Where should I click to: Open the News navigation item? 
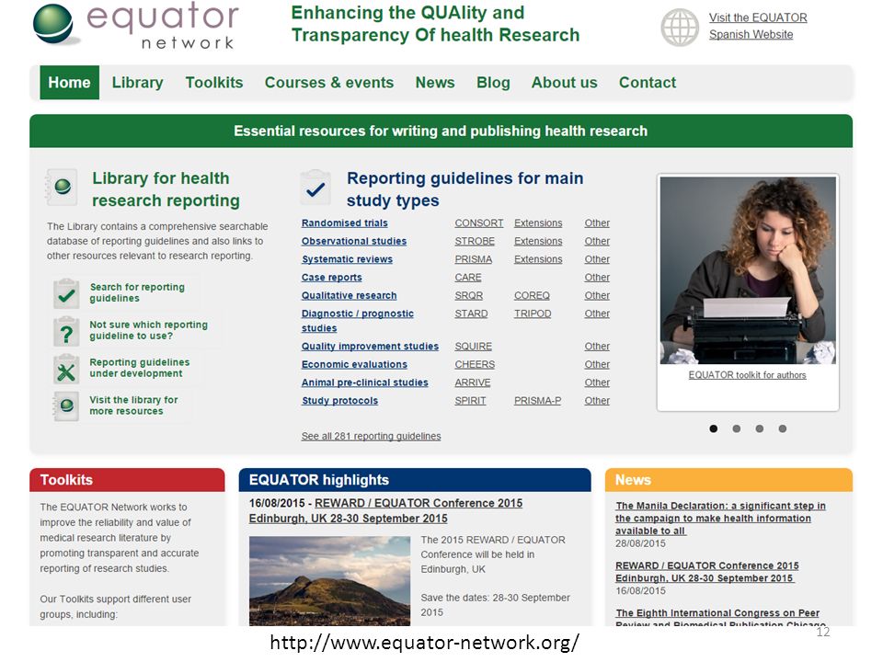point(435,83)
